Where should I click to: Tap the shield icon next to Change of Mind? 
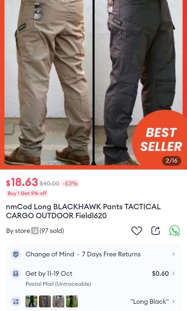(16, 254)
